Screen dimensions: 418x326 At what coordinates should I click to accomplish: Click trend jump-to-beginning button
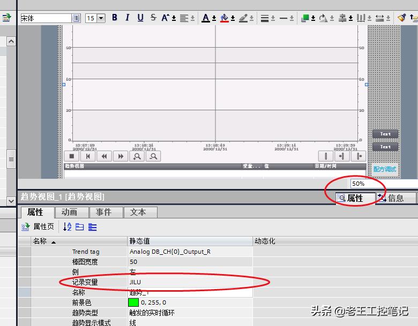click(x=88, y=156)
